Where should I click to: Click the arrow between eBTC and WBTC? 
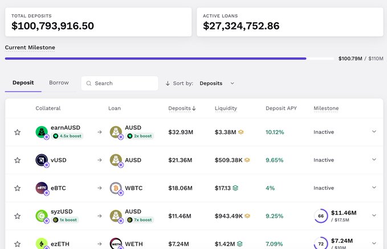click(100, 188)
